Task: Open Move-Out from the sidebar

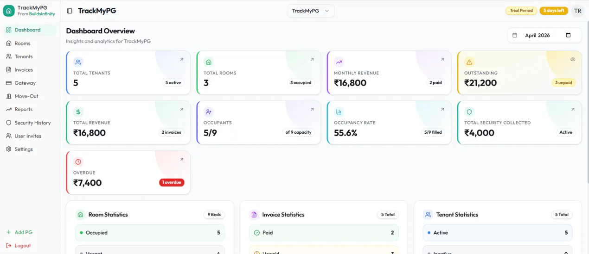Action: [x=30, y=96]
